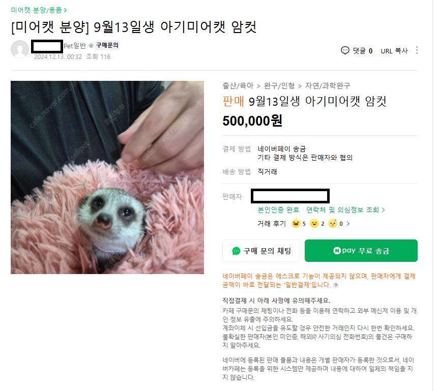436x391 pixels.
Task: Copy the post URL with URL 복사
Action: tap(394, 50)
